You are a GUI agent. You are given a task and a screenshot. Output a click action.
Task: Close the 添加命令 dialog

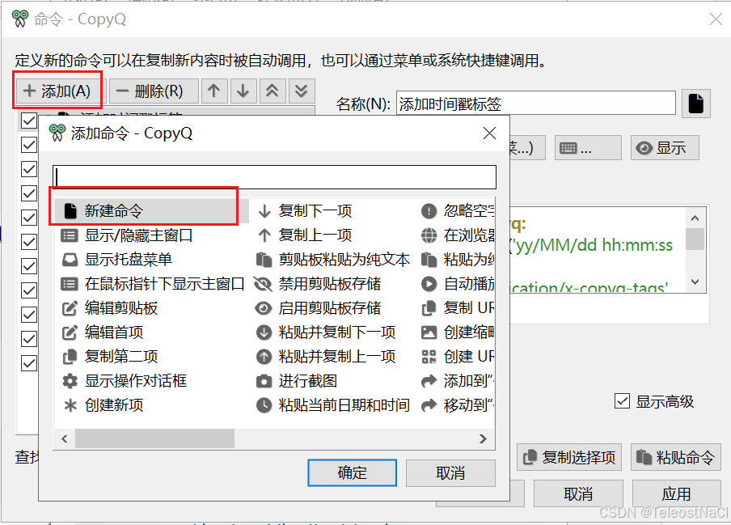click(489, 133)
